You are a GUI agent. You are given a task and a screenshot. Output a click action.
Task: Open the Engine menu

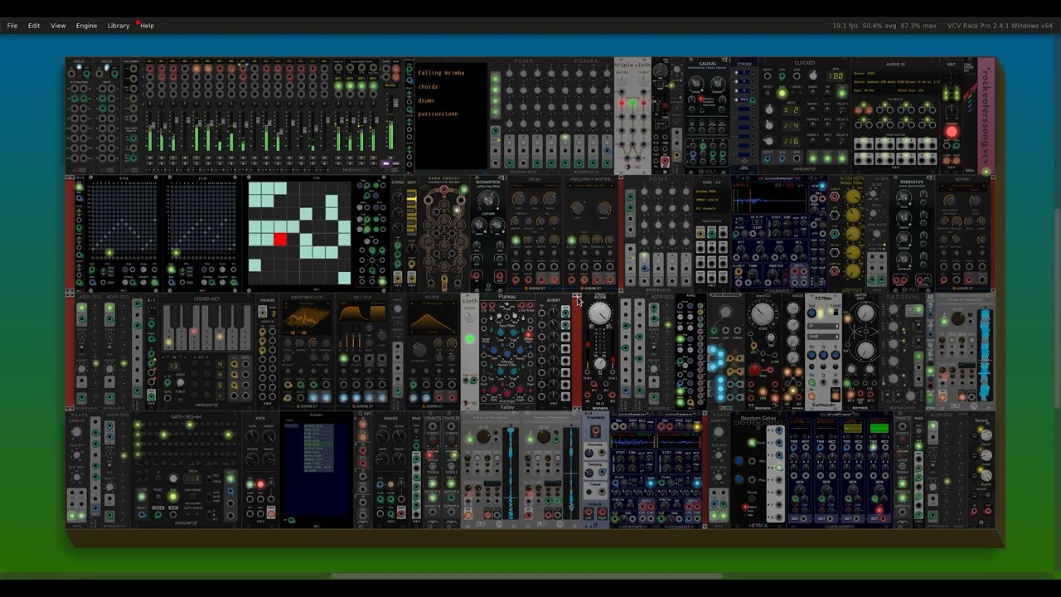point(87,26)
